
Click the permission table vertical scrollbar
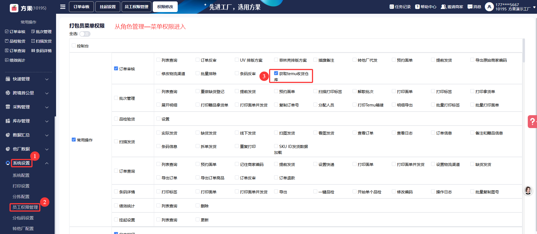524,50
